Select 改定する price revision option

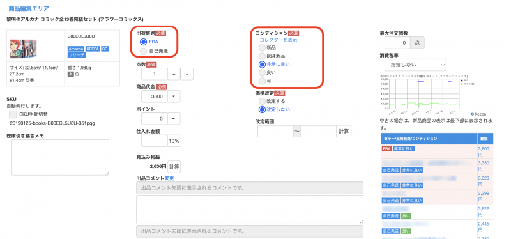tap(262, 101)
